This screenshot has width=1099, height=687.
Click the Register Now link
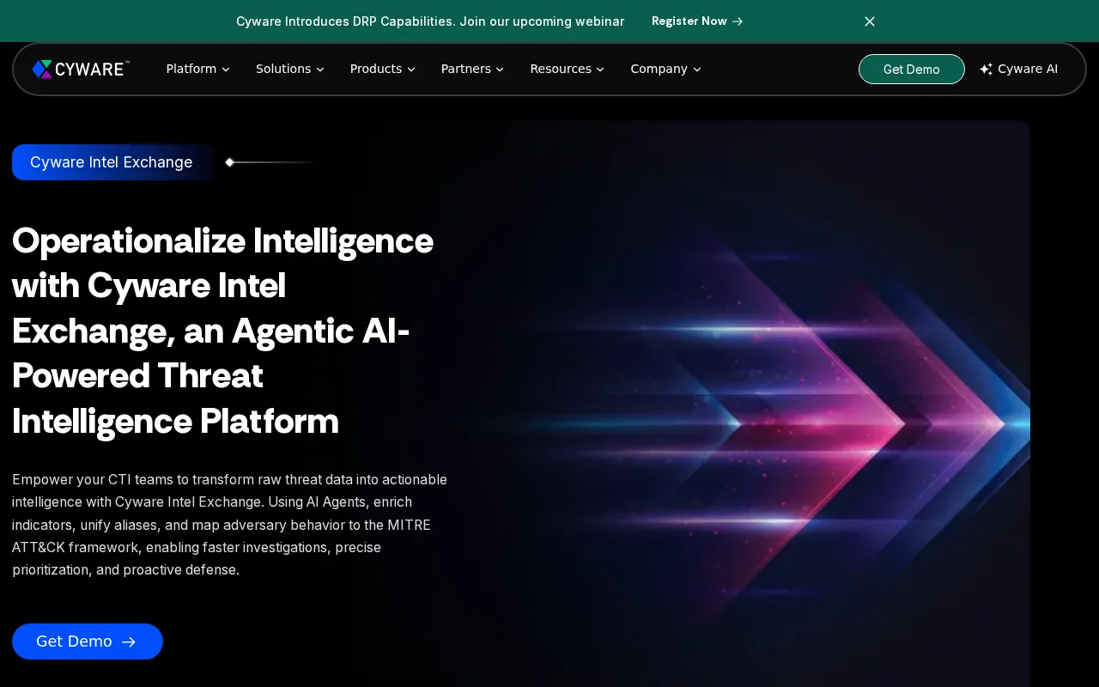(697, 21)
